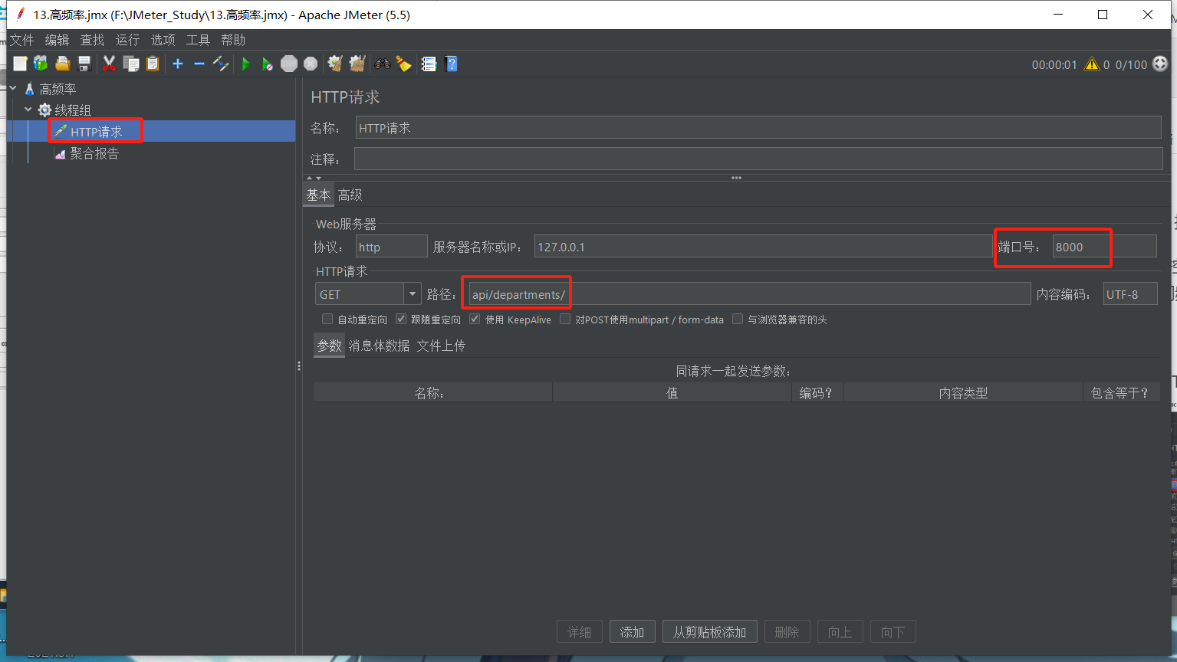
Task: Enable 与浏览器兼容的头 checkbox
Action: coord(738,319)
